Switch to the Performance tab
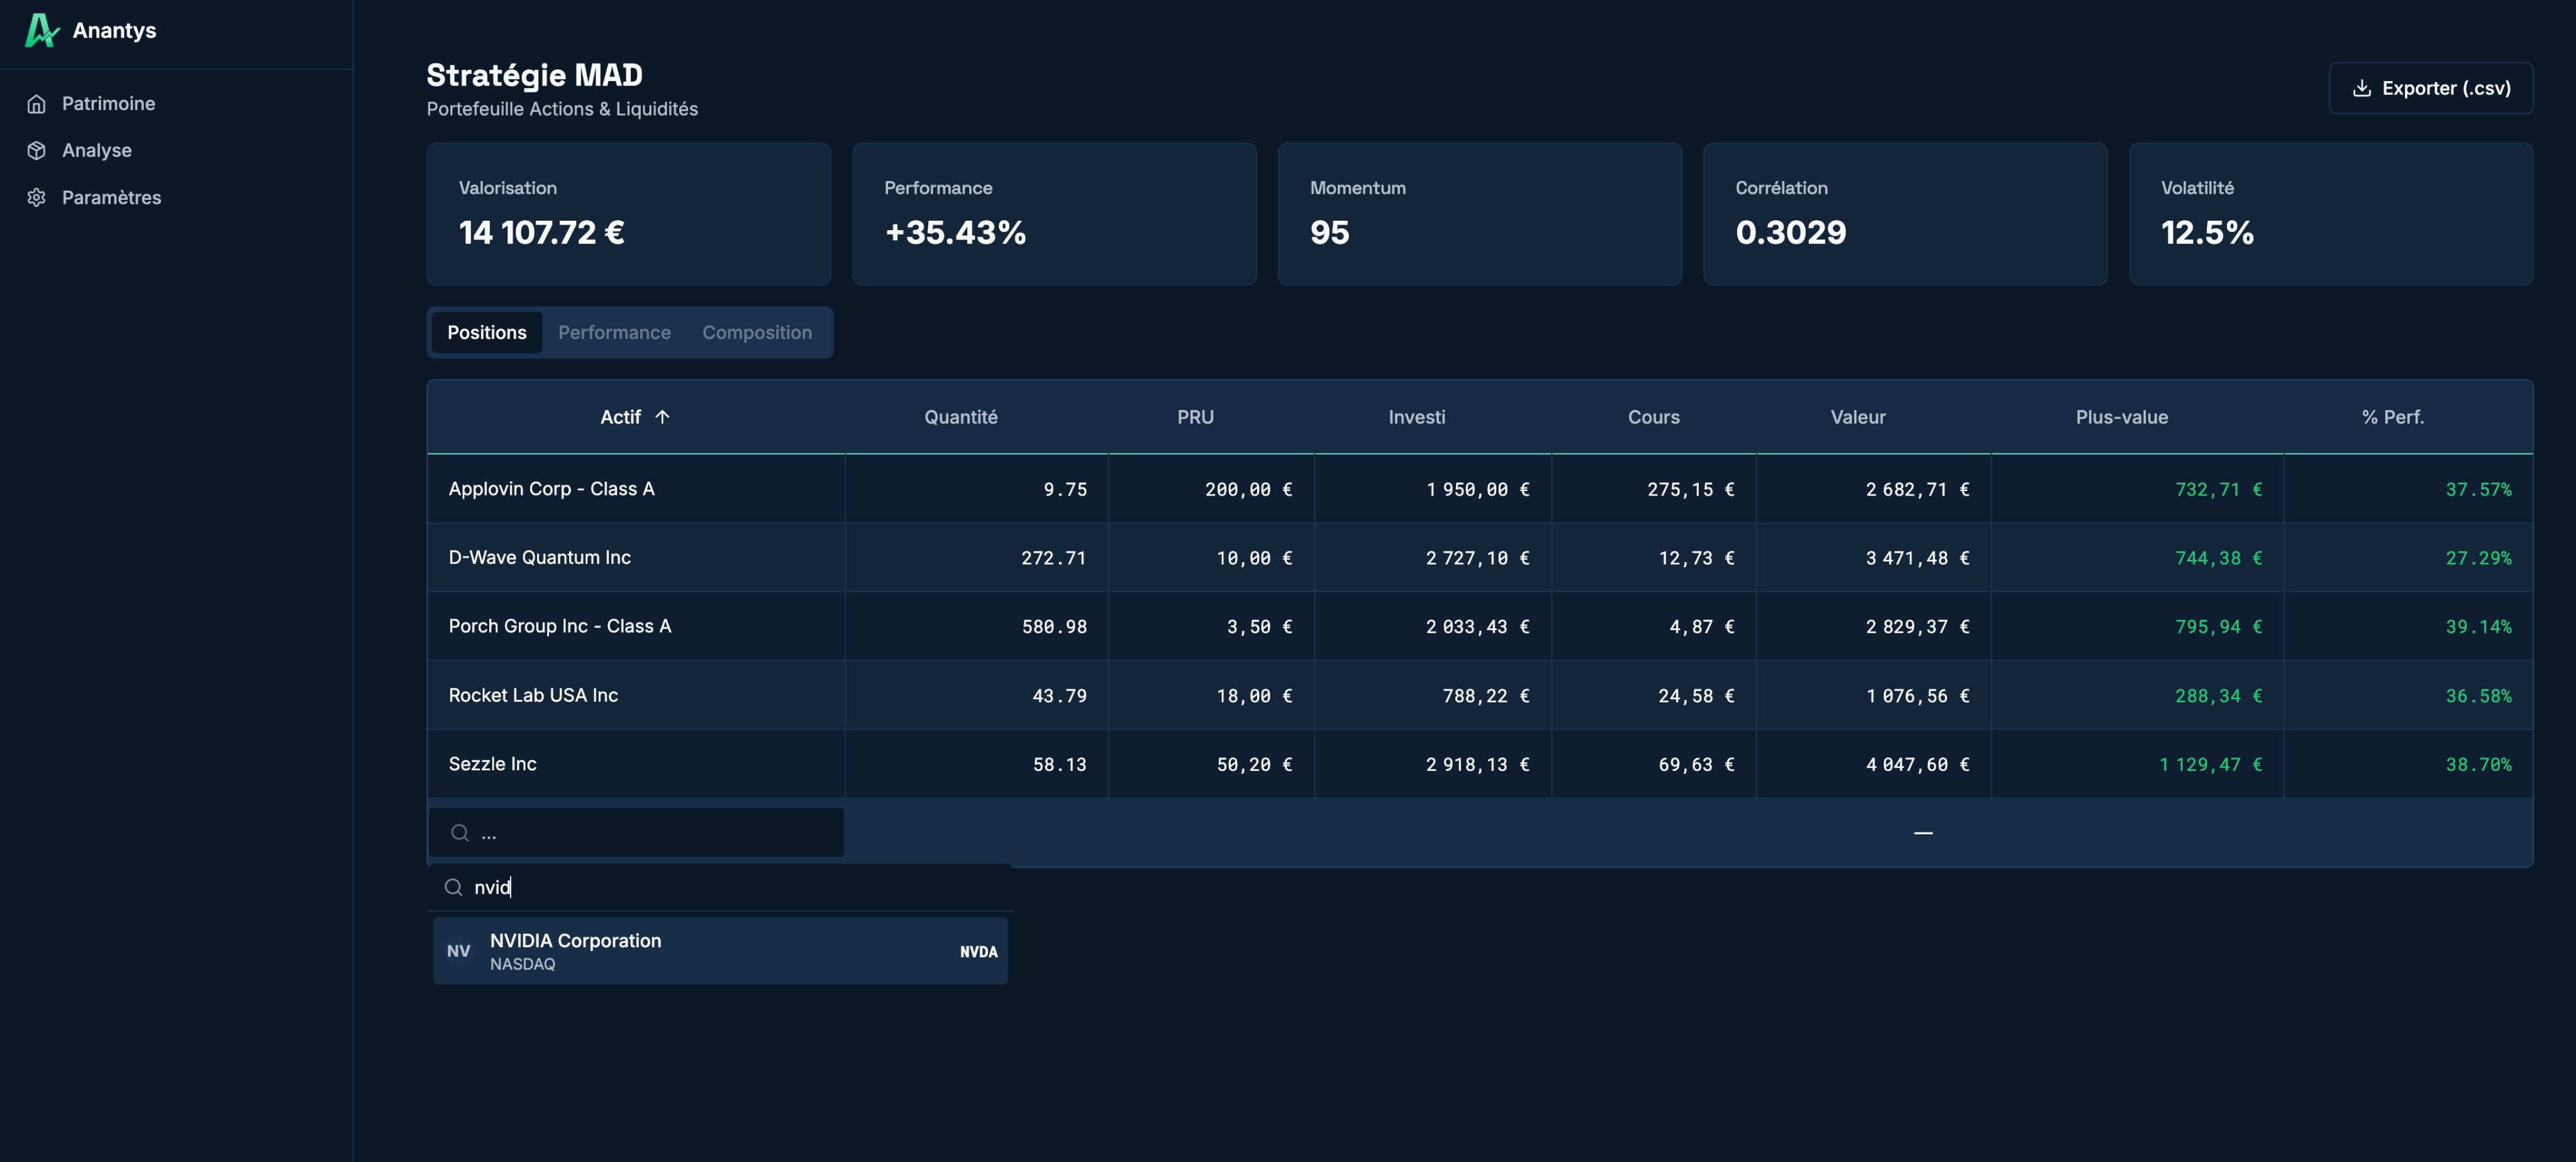 tap(614, 332)
